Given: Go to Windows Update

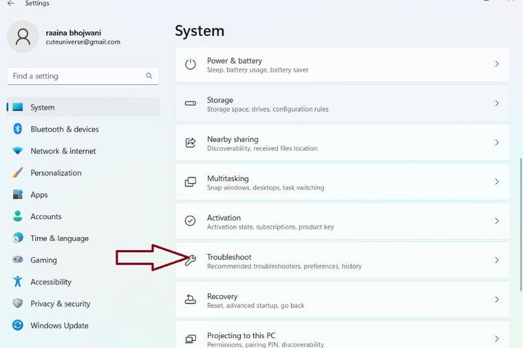Looking at the screenshot, I should pos(83,325).
